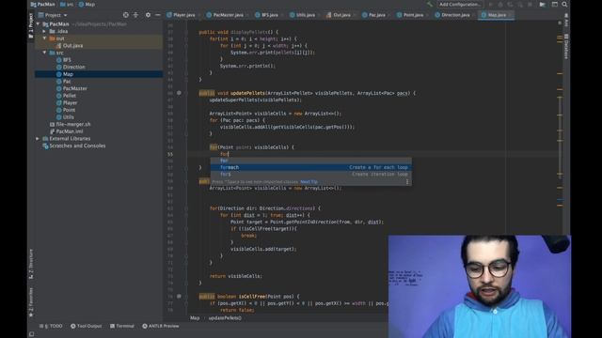Collapse the out folder

(44, 38)
